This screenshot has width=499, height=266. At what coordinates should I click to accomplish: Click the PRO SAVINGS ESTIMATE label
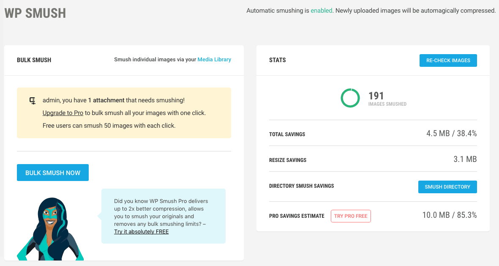[297, 216]
